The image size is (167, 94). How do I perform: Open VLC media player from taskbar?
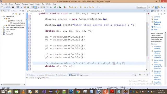pyautogui.click(x=23, y=92)
